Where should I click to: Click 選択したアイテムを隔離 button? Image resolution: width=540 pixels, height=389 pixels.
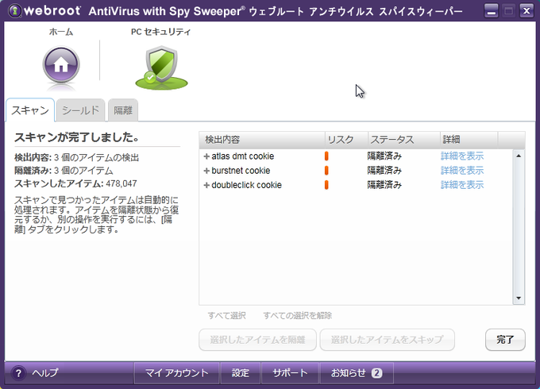[257, 340]
